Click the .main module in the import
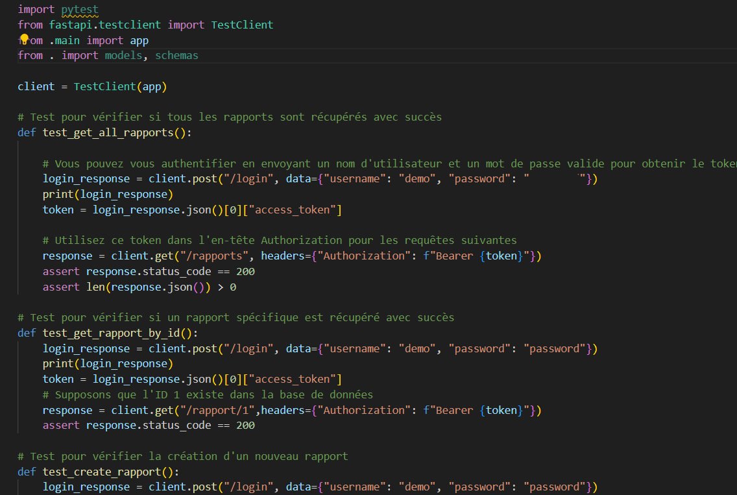 pos(65,40)
